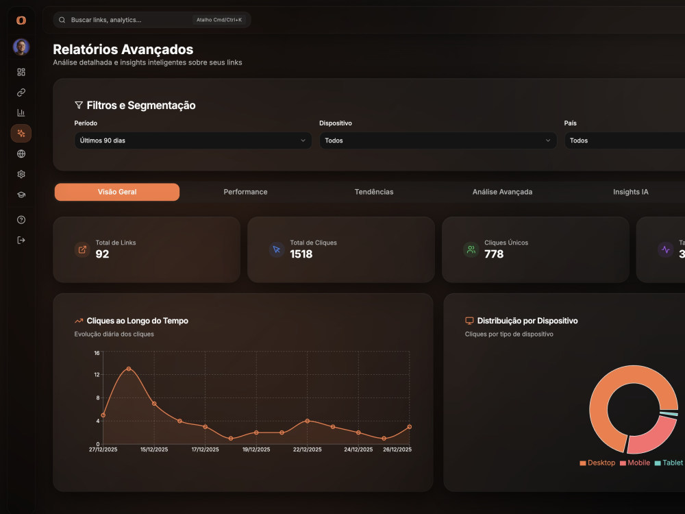Switch to the Performance tab
The height and width of the screenshot is (514, 685).
coord(245,192)
